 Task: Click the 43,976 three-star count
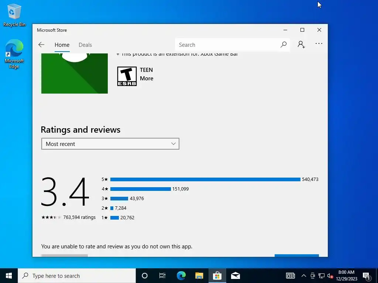(x=137, y=199)
